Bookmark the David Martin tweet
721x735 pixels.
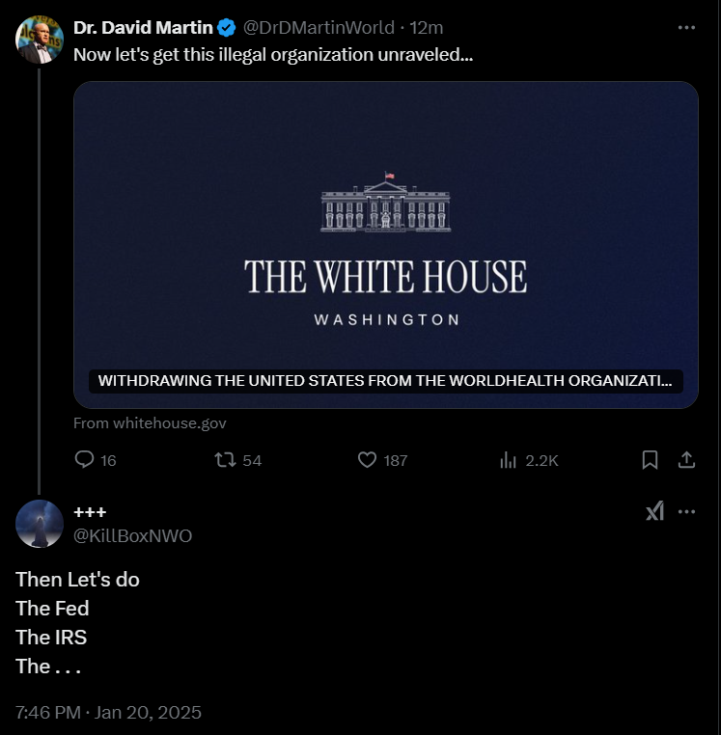(x=651, y=460)
